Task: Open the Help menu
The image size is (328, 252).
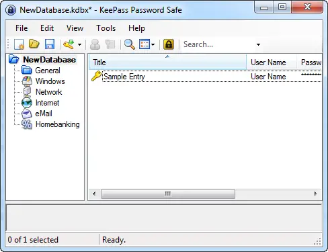Action: coord(136,28)
